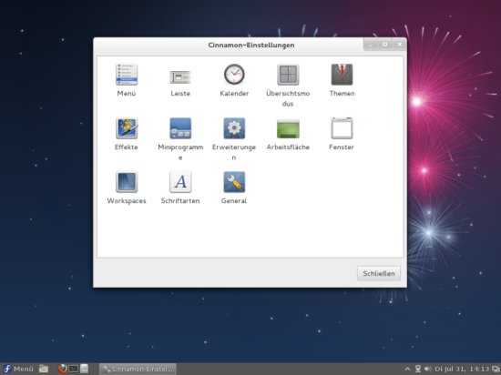Open the Übersichtsmodus settings icon
This screenshot has width=501, height=375.
pos(288,75)
